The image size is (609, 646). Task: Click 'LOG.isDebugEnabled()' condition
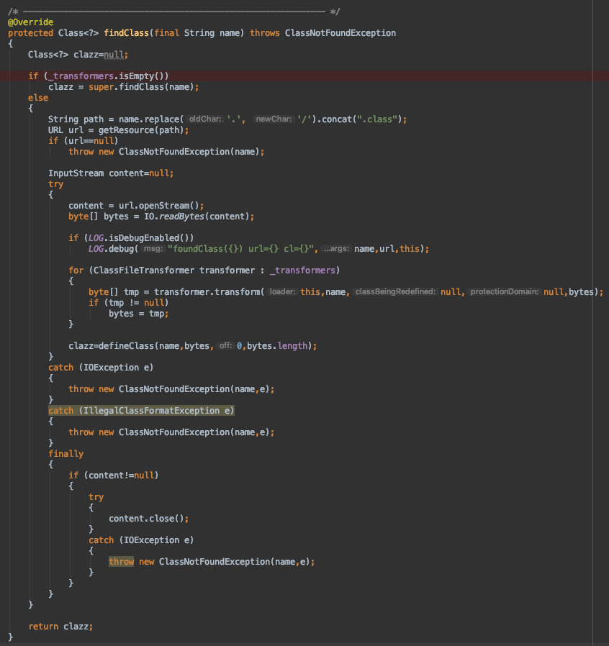click(x=138, y=238)
